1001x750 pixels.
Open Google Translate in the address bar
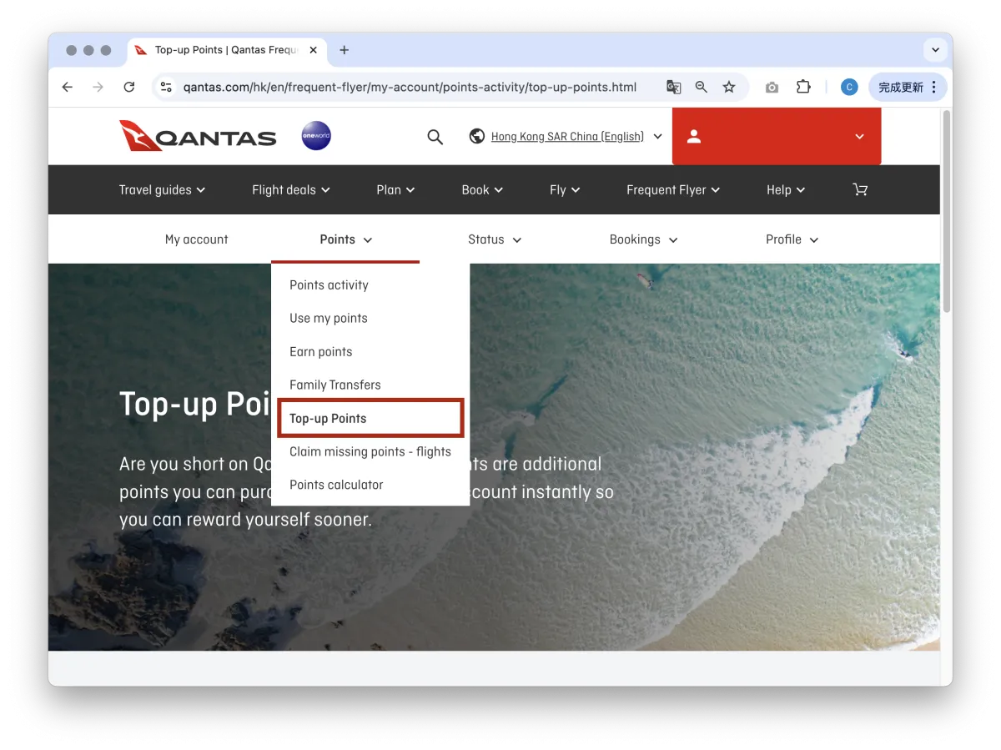point(673,87)
